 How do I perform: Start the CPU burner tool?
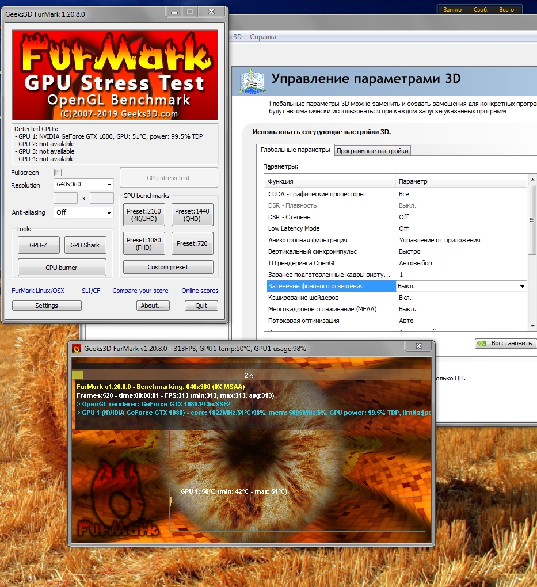[62, 268]
